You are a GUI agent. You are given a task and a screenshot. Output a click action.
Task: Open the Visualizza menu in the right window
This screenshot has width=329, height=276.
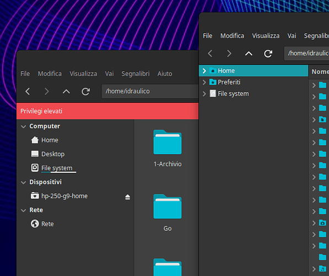(x=266, y=36)
